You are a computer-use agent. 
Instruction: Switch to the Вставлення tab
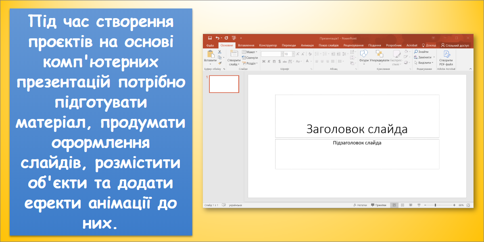click(246, 46)
